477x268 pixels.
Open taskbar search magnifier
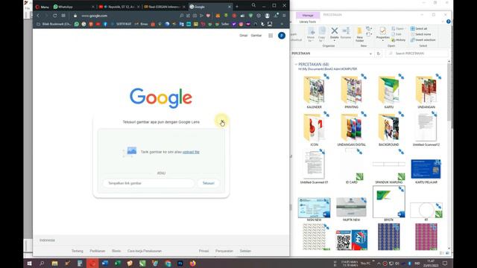[x=42, y=263]
